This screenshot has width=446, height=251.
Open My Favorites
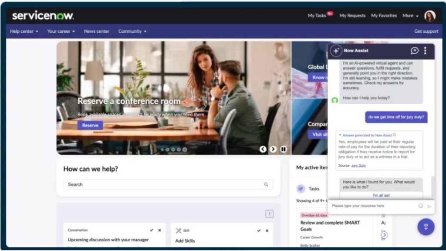point(384,16)
